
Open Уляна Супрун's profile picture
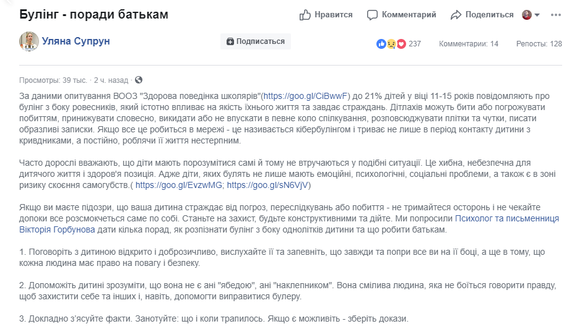coord(28,41)
